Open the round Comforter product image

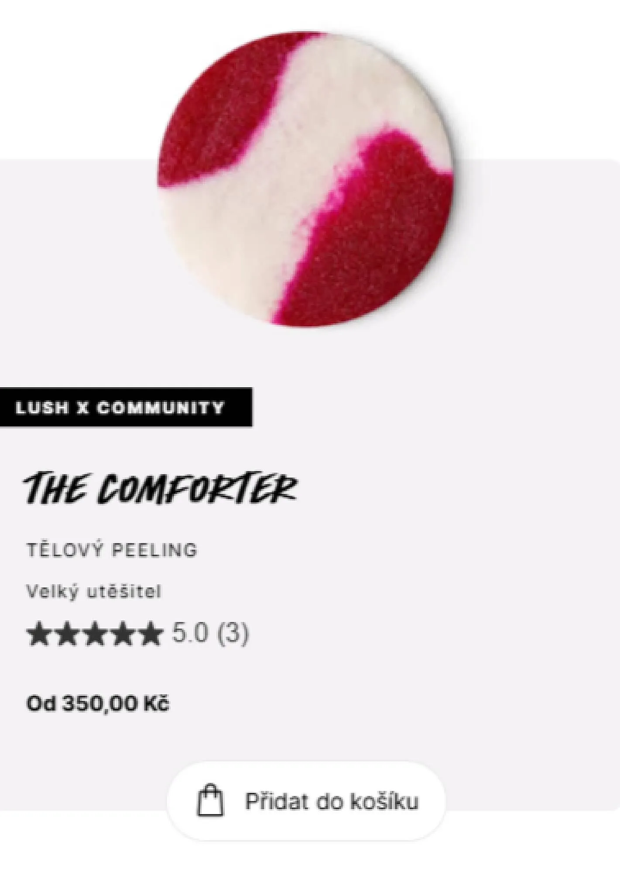[x=305, y=179]
